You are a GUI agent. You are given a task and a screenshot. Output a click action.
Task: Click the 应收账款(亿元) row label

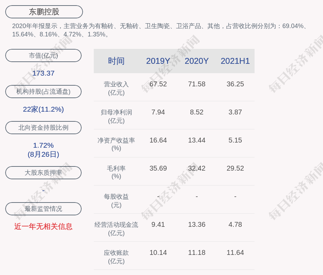pyautogui.click(x=116, y=257)
